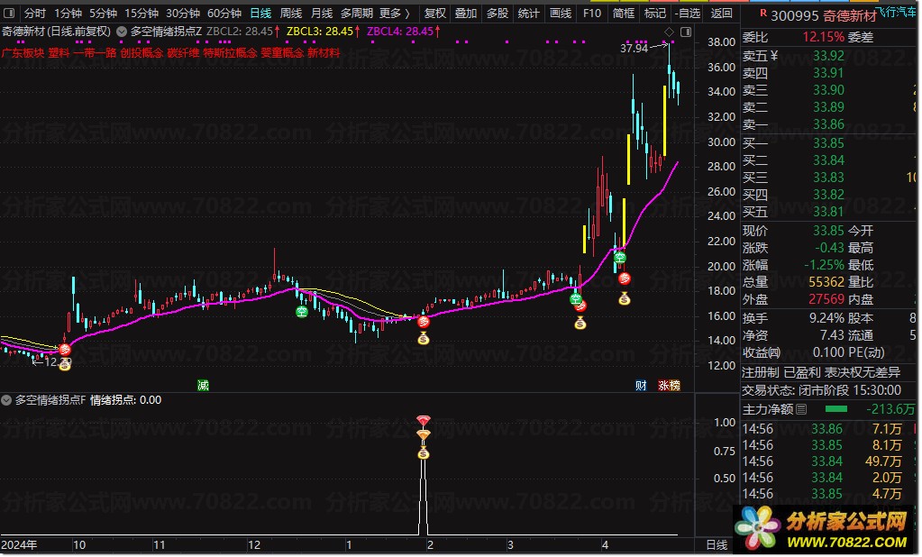Expand the 多空情绪拐点Z indicator dropdown
The width and height of the screenshot is (922, 557).
point(122,32)
